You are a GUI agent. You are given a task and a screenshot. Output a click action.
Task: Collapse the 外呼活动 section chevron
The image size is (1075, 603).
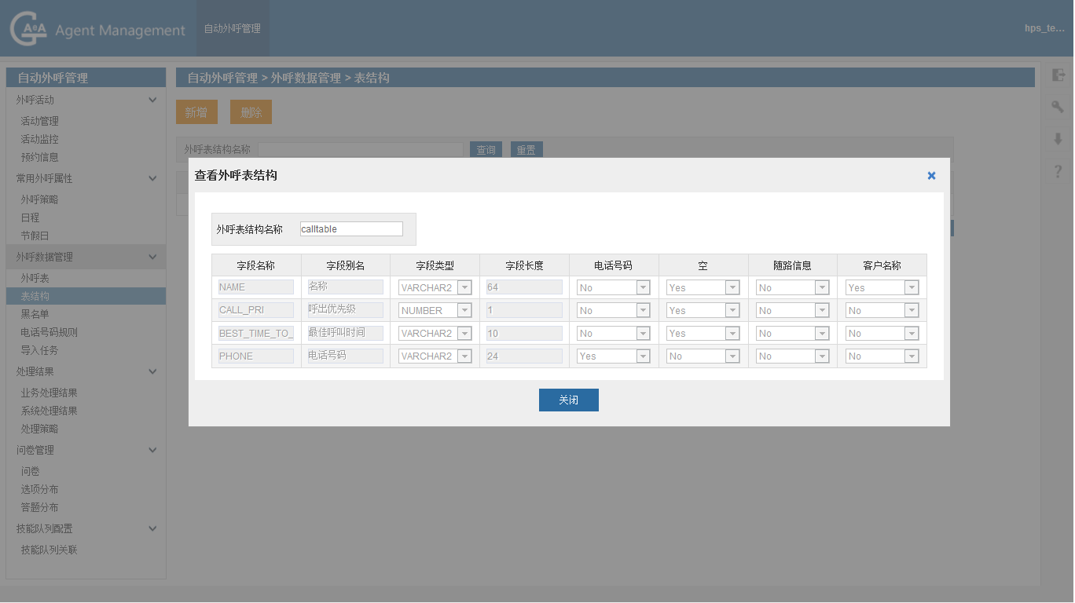[x=152, y=100]
